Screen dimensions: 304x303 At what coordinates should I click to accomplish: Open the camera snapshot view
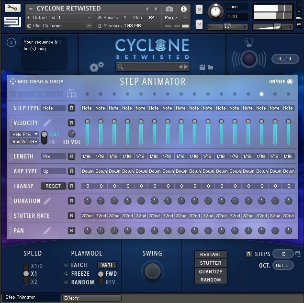click(x=169, y=9)
